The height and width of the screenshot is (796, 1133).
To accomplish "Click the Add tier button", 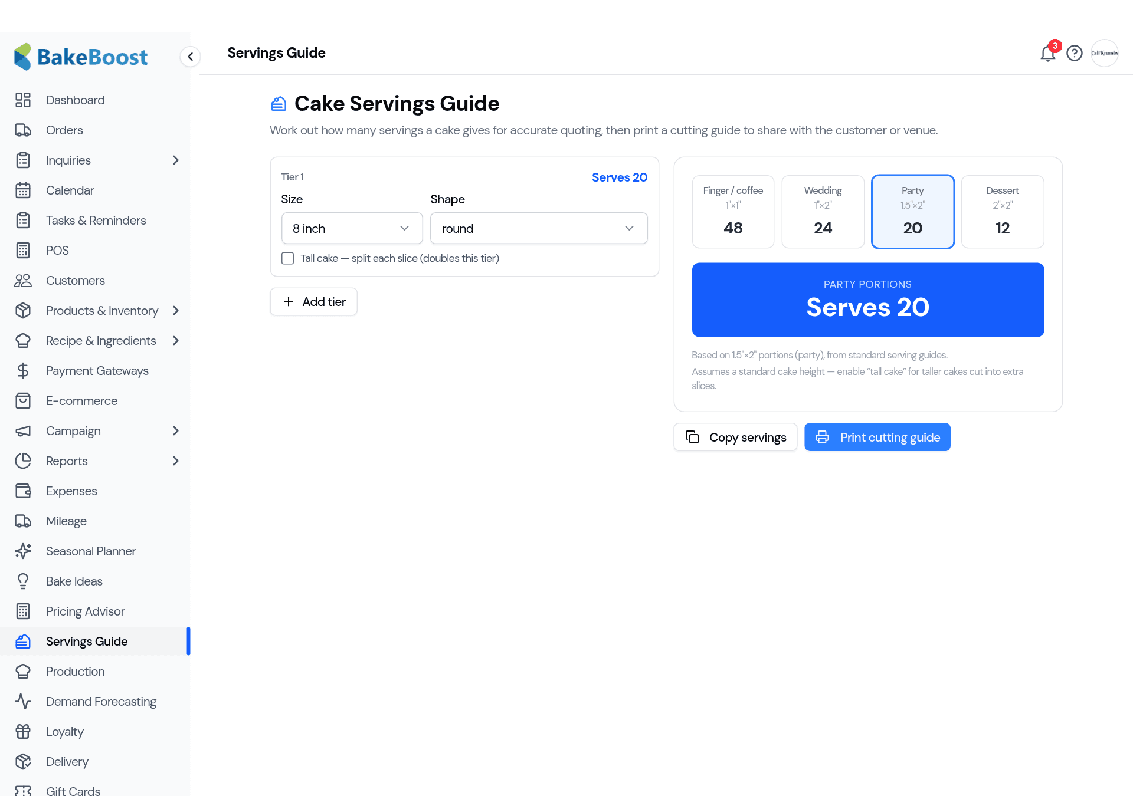I will tap(313, 302).
